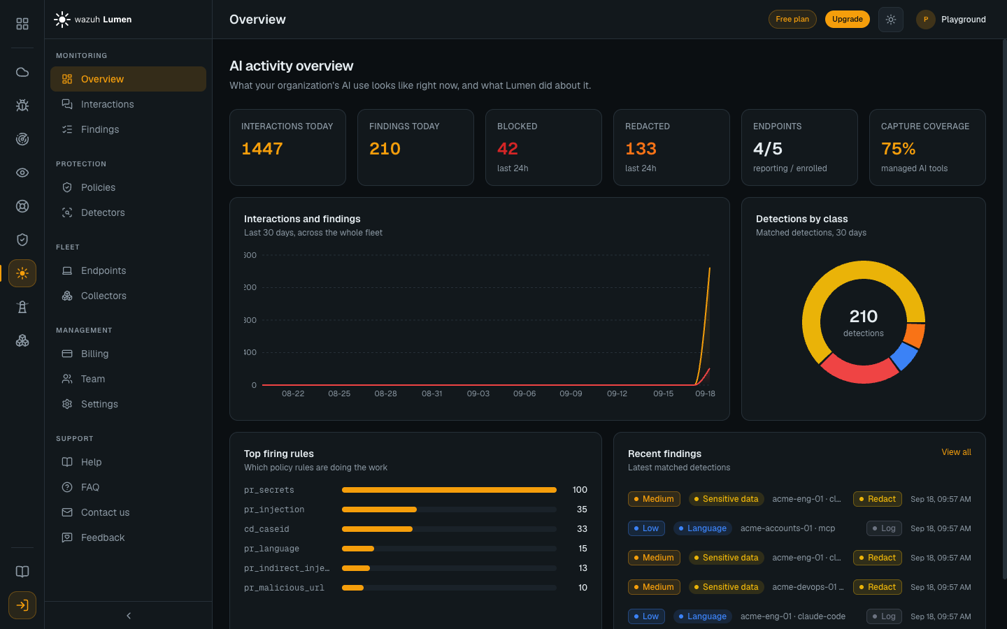
Task: Open the lifebuoy icon in the left rail
Action: click(22, 206)
